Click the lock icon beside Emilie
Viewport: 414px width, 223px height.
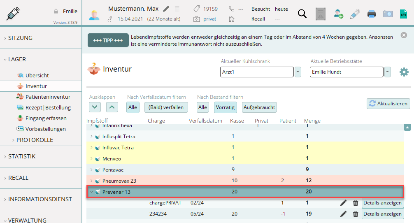pos(56,12)
